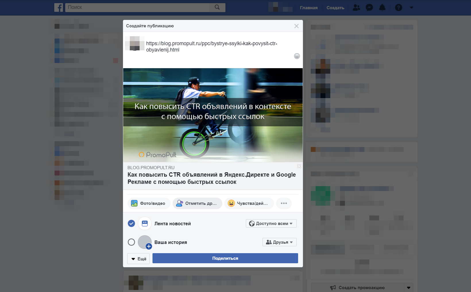This screenshot has height=292, width=471.
Task: Open the Доступно всем audience dropdown
Action: 271,224
